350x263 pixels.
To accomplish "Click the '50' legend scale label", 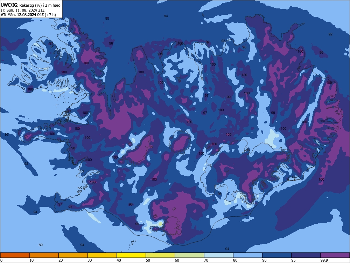I will (x=148, y=260).
